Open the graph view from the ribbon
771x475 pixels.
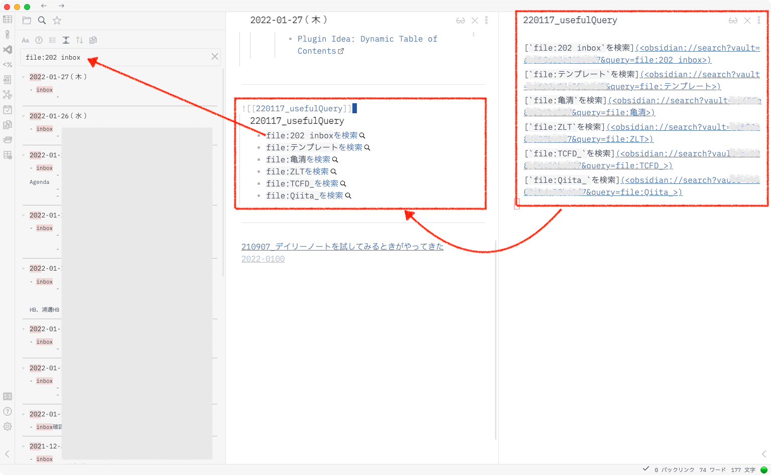pyautogui.click(x=8, y=95)
